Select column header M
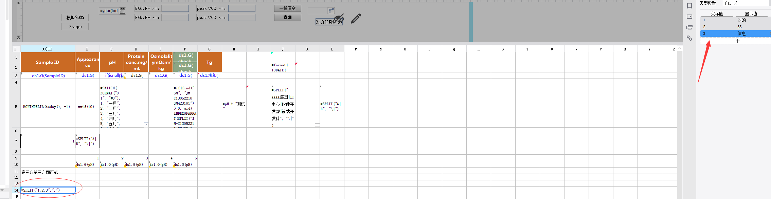The height and width of the screenshot is (199, 771). tap(356, 49)
